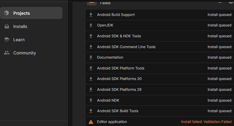Select the Android SDK Platforms 29 label
This screenshot has height=126, width=234.
coord(119,90)
